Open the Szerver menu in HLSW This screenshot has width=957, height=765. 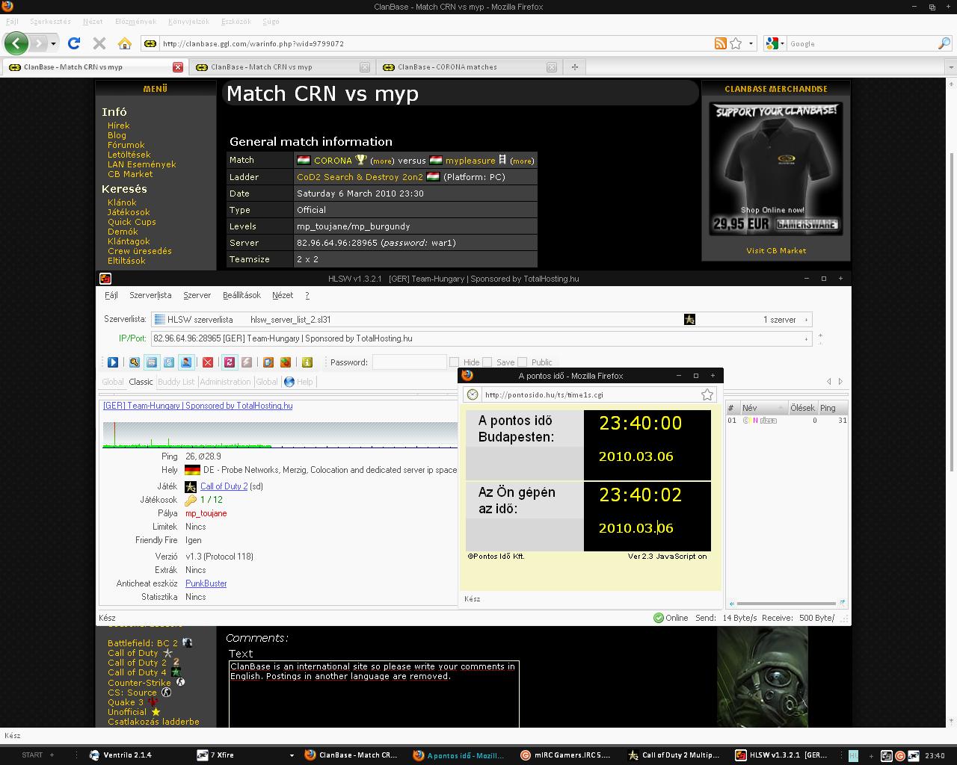[x=197, y=295]
